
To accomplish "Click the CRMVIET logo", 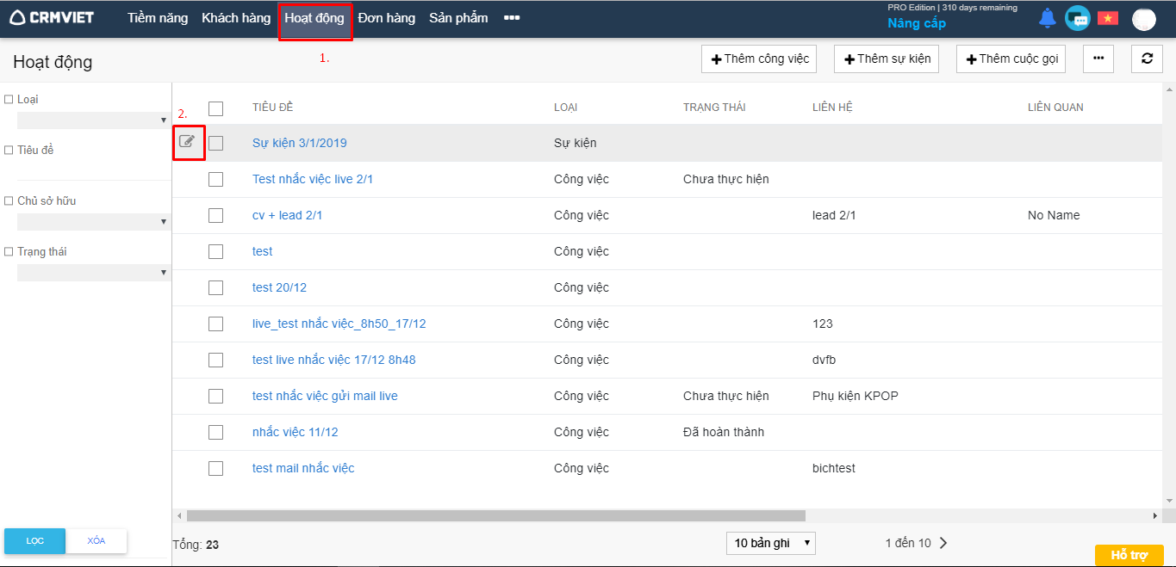I will [x=52, y=18].
